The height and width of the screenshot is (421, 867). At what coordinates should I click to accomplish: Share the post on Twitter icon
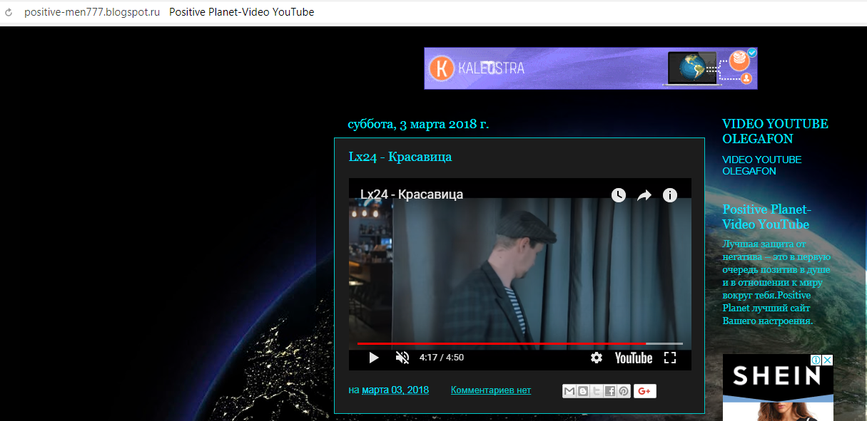coord(597,390)
